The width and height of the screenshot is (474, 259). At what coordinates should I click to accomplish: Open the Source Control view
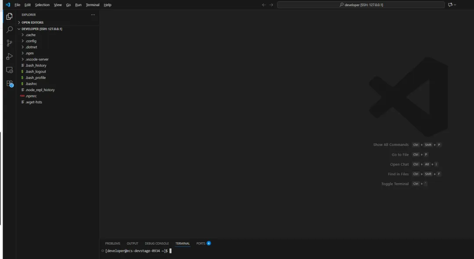pyautogui.click(x=9, y=43)
